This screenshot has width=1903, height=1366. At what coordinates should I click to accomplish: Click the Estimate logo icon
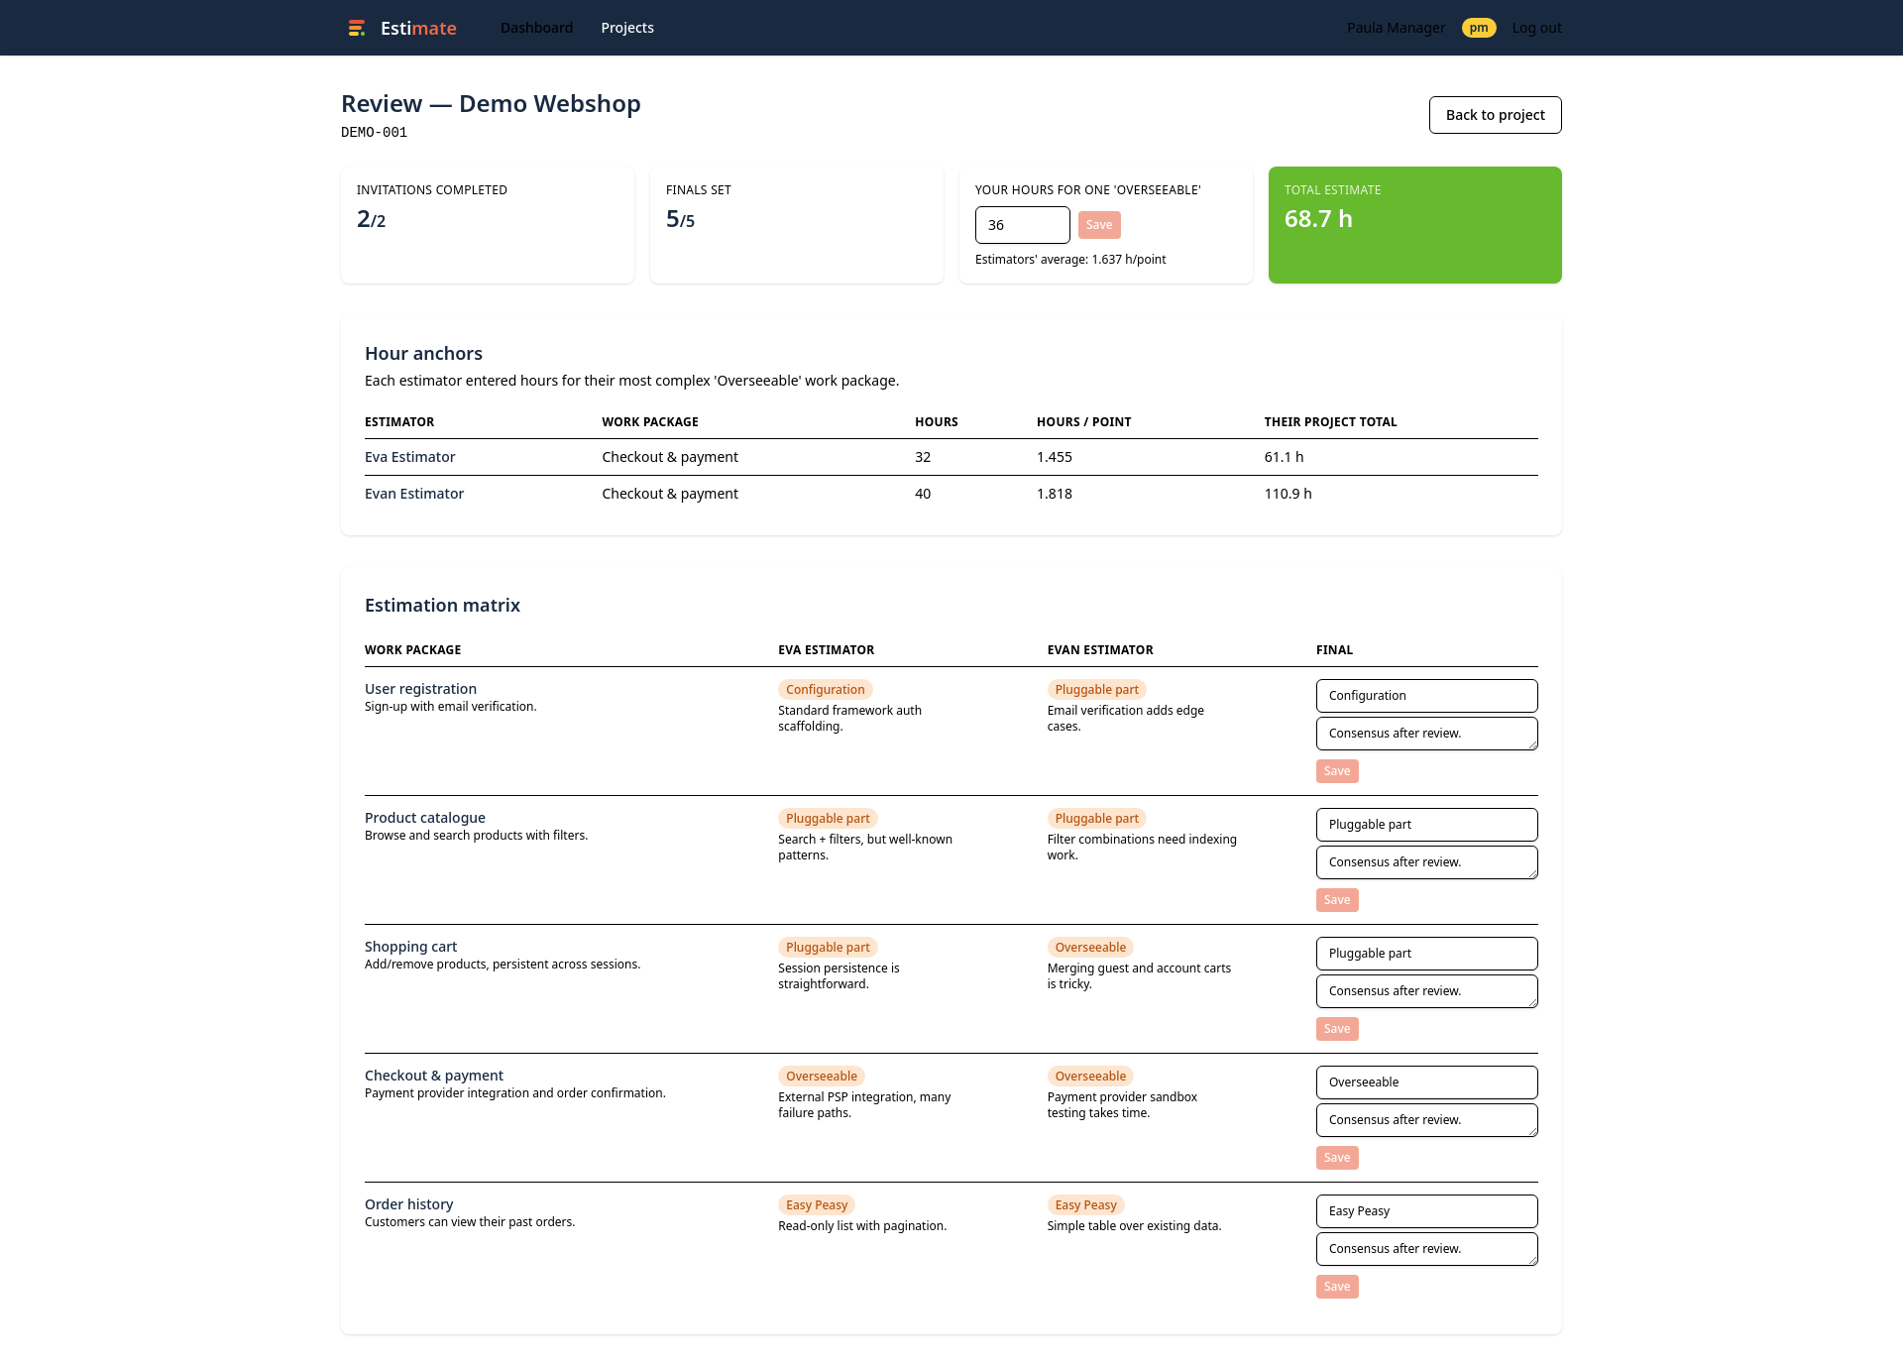(x=357, y=28)
